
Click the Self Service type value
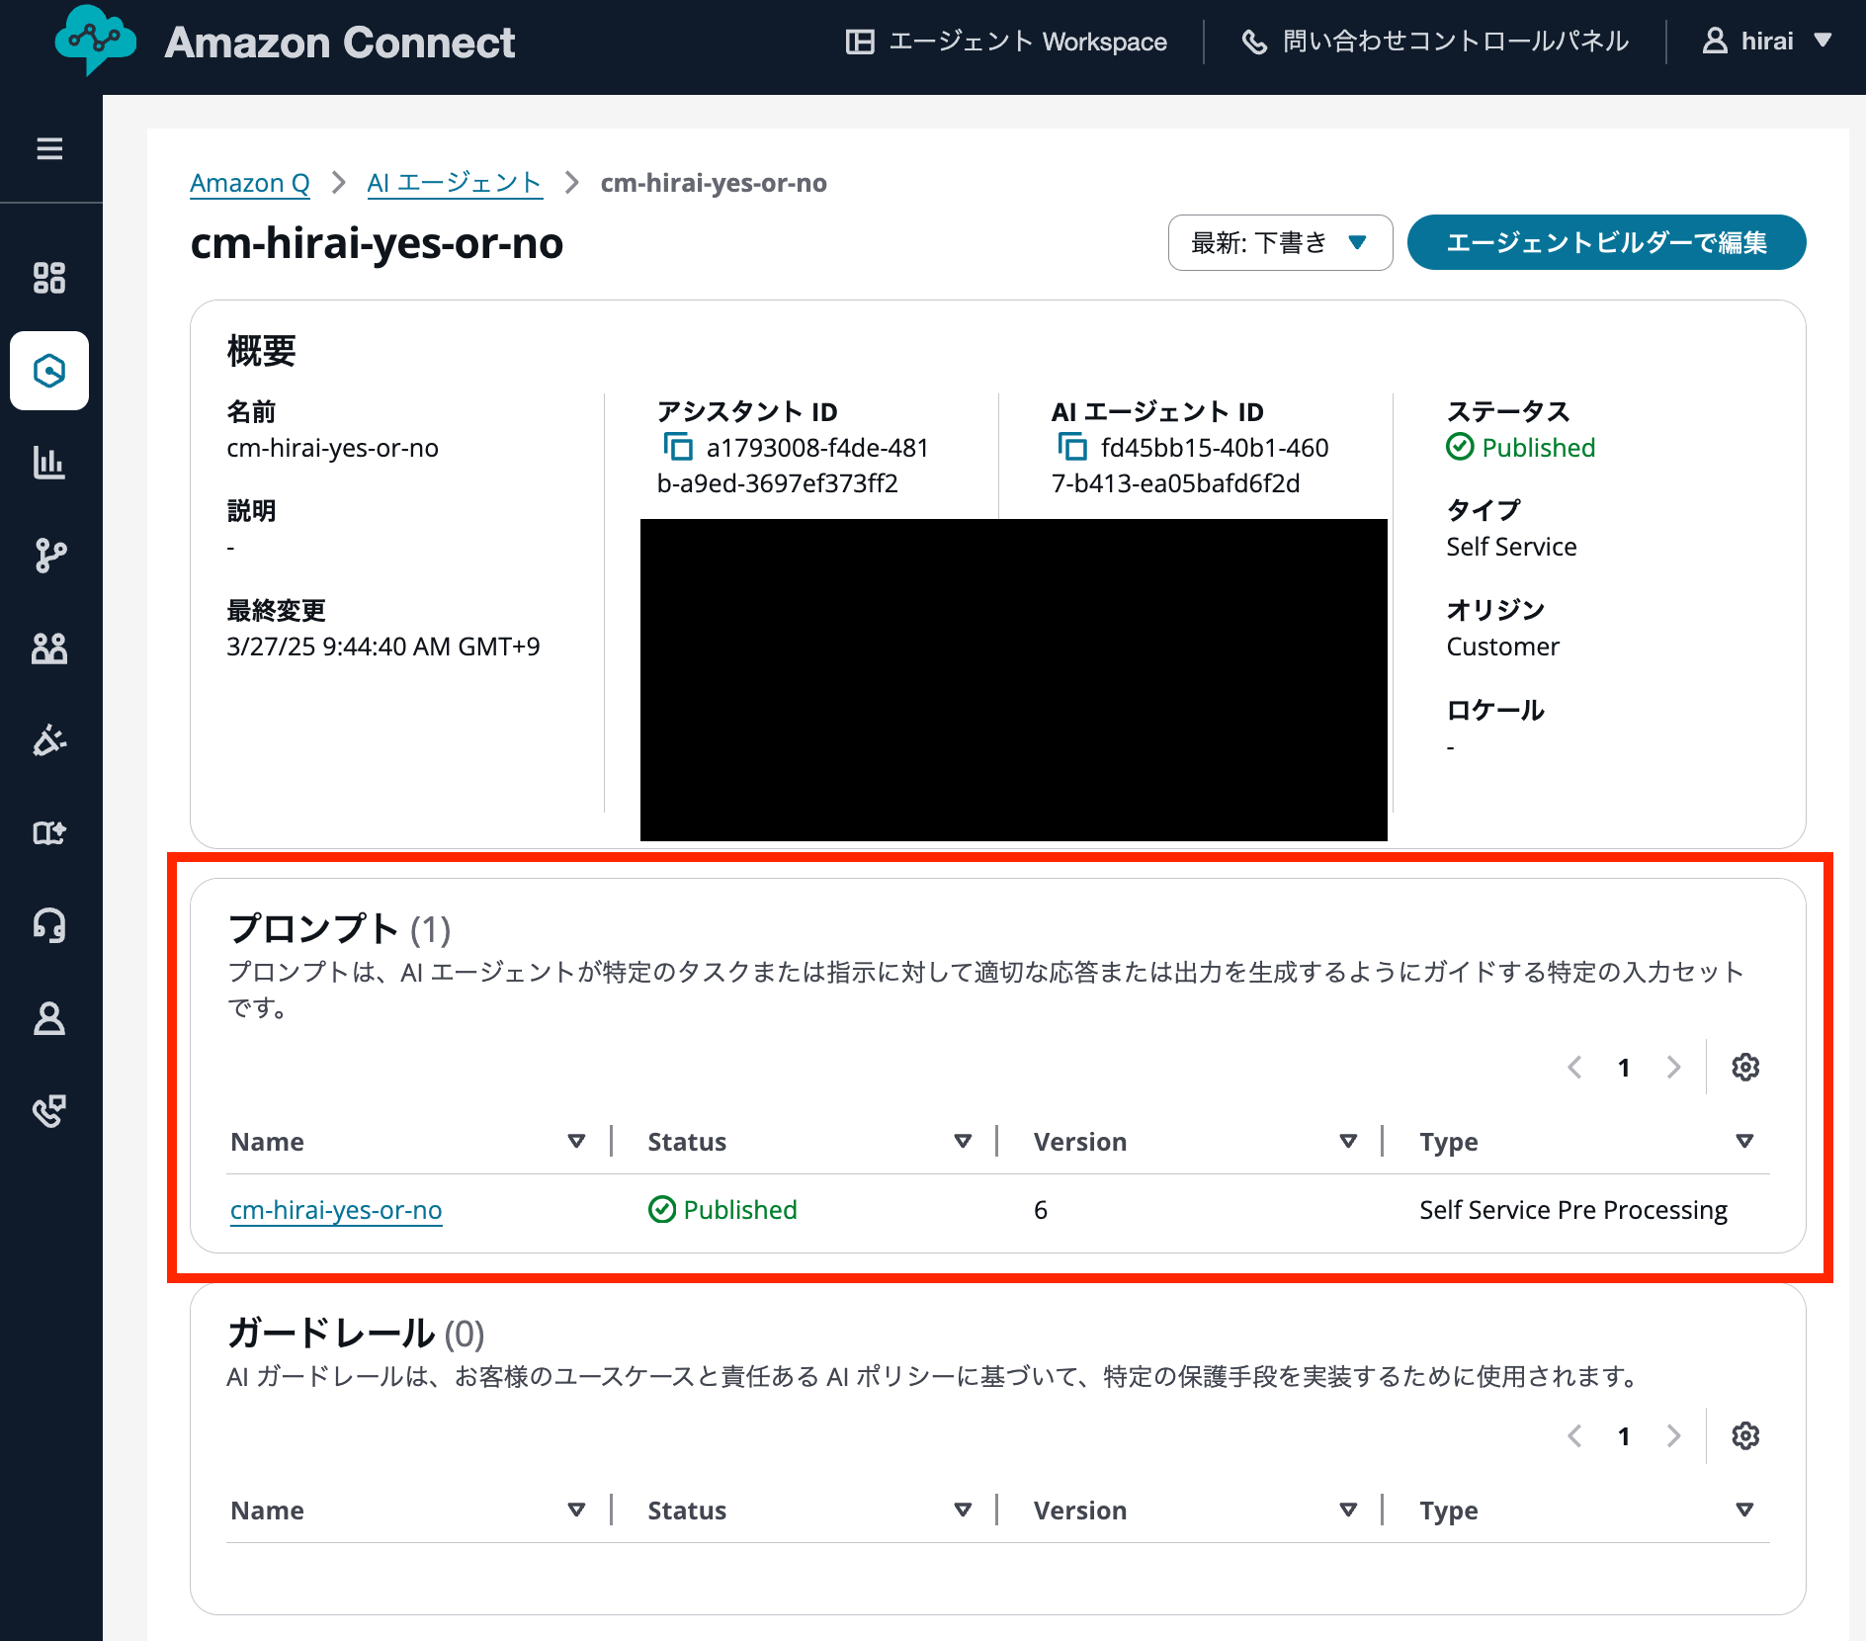(x=1511, y=547)
